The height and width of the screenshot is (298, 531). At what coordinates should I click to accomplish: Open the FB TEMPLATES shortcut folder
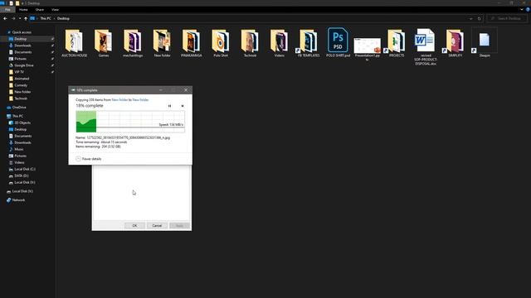[x=308, y=41]
